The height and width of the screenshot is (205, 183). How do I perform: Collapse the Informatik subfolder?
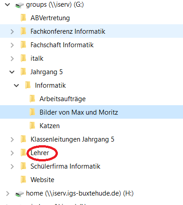click(17, 85)
